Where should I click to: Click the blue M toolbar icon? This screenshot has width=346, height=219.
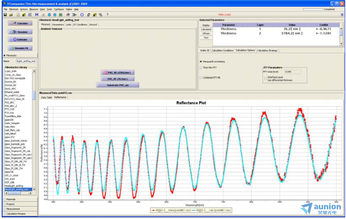point(37,15)
